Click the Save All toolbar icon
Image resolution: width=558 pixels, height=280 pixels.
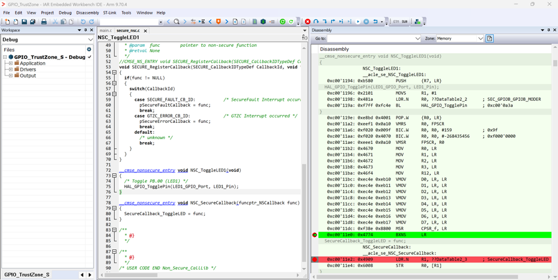(33, 22)
